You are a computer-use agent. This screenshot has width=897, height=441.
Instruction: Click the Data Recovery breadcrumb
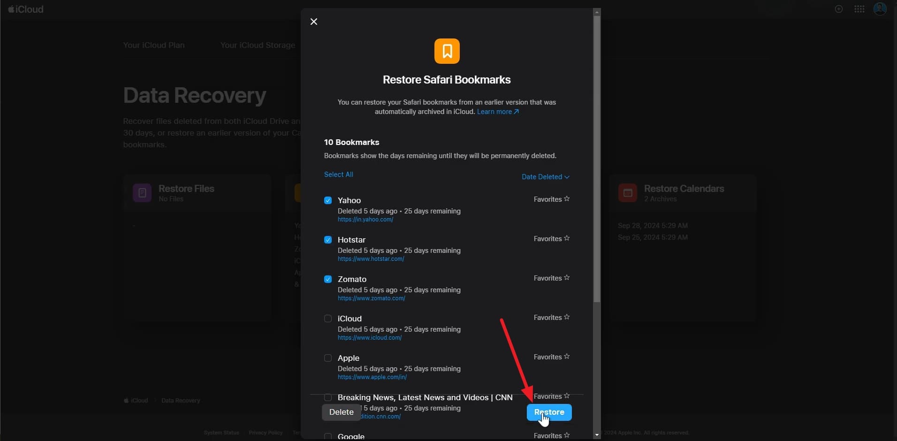(x=181, y=401)
